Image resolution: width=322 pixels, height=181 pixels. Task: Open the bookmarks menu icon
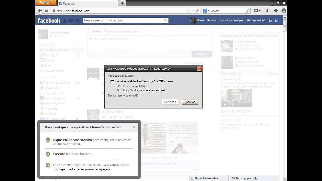(x=257, y=11)
